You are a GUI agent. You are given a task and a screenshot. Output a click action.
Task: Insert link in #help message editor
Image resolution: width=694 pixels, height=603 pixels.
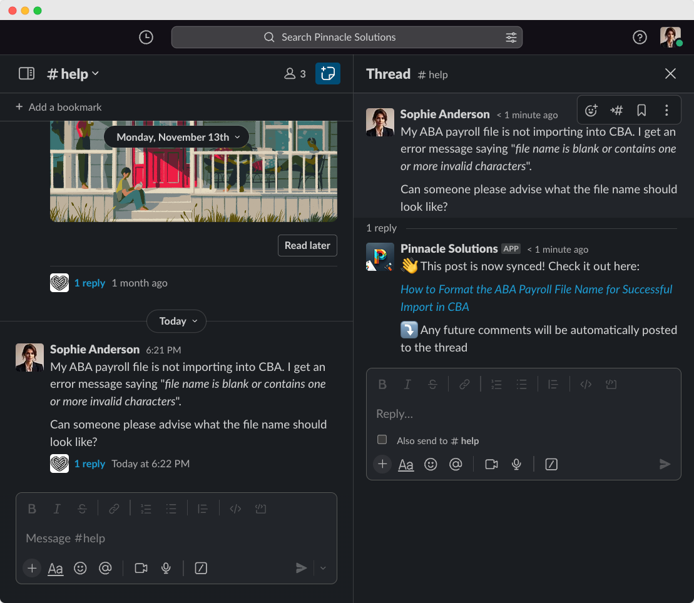click(x=114, y=509)
